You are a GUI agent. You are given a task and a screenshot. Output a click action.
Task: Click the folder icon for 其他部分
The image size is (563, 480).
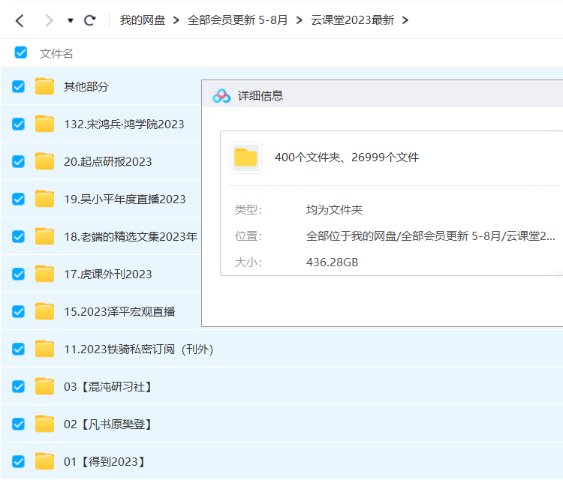(45, 86)
